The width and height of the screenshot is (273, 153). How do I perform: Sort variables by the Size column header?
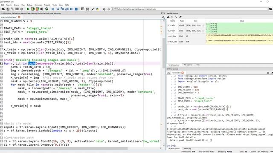coord(195,21)
